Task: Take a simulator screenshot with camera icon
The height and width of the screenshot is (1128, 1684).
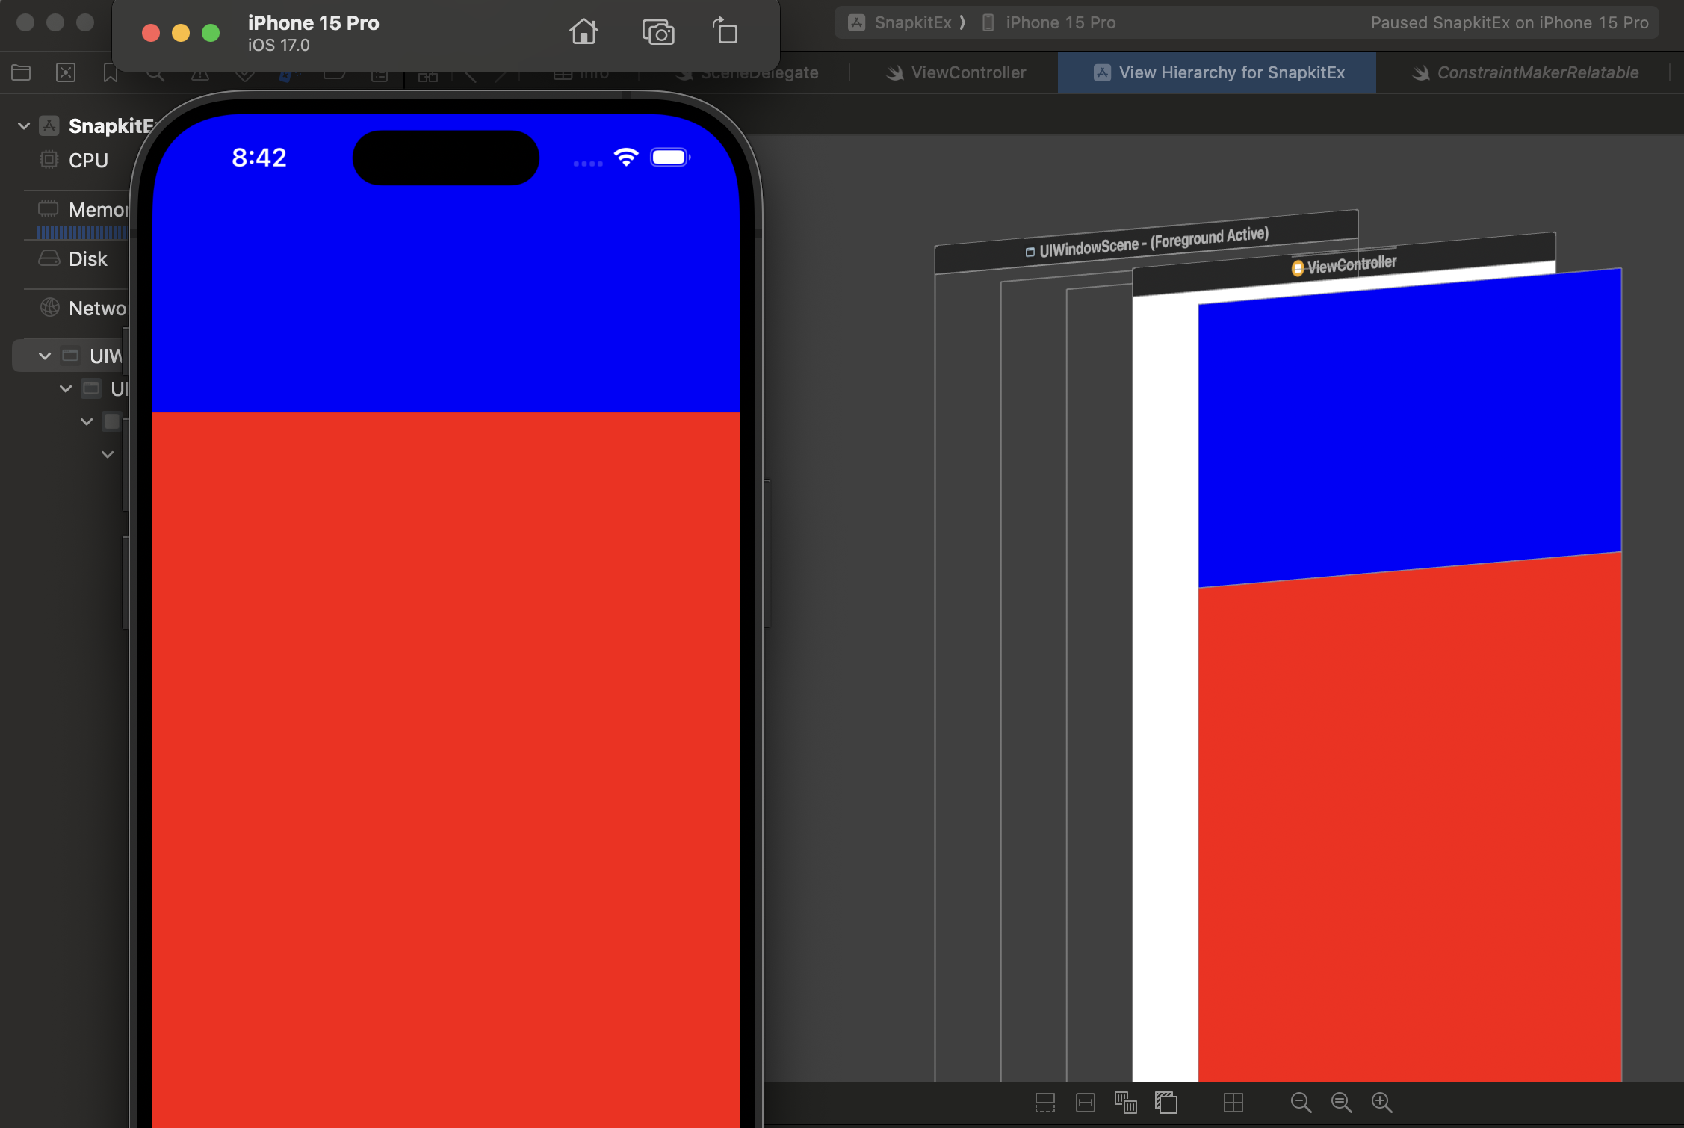Action: pos(657,33)
